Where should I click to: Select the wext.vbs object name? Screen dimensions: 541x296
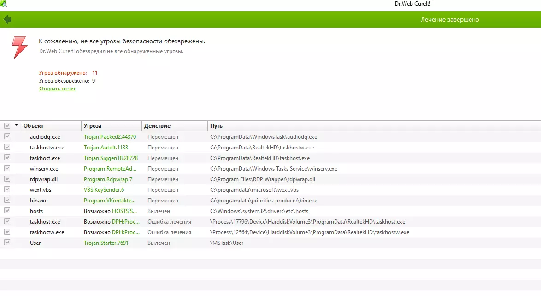click(x=41, y=190)
